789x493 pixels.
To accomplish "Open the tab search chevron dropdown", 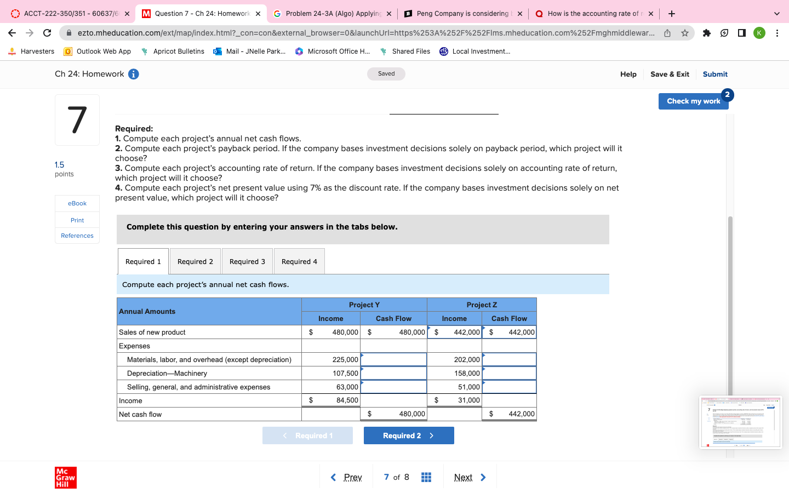I will tap(776, 13).
